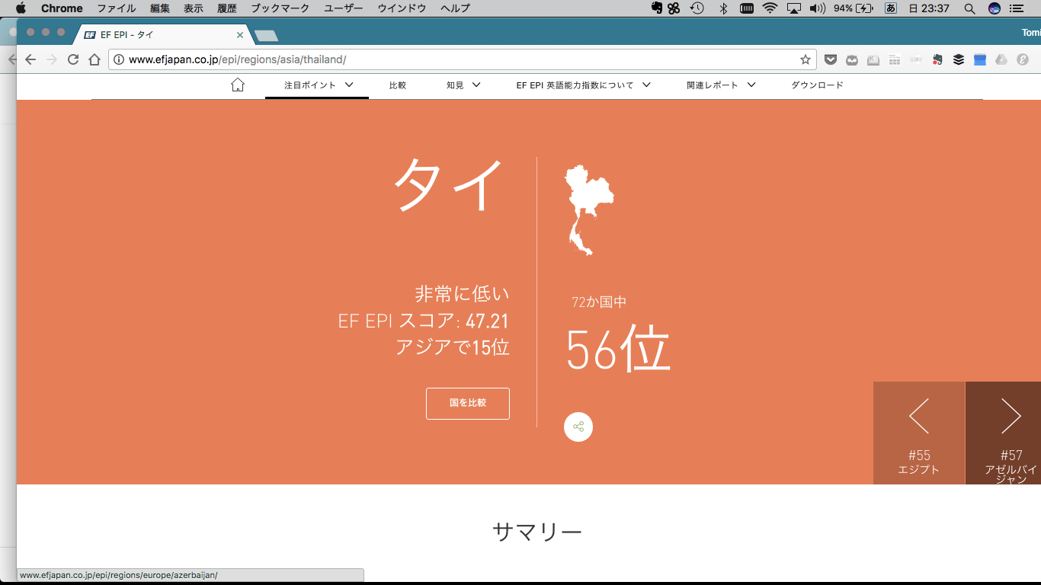Open the ブックマーク menu
1041x585 pixels.
tap(280, 8)
